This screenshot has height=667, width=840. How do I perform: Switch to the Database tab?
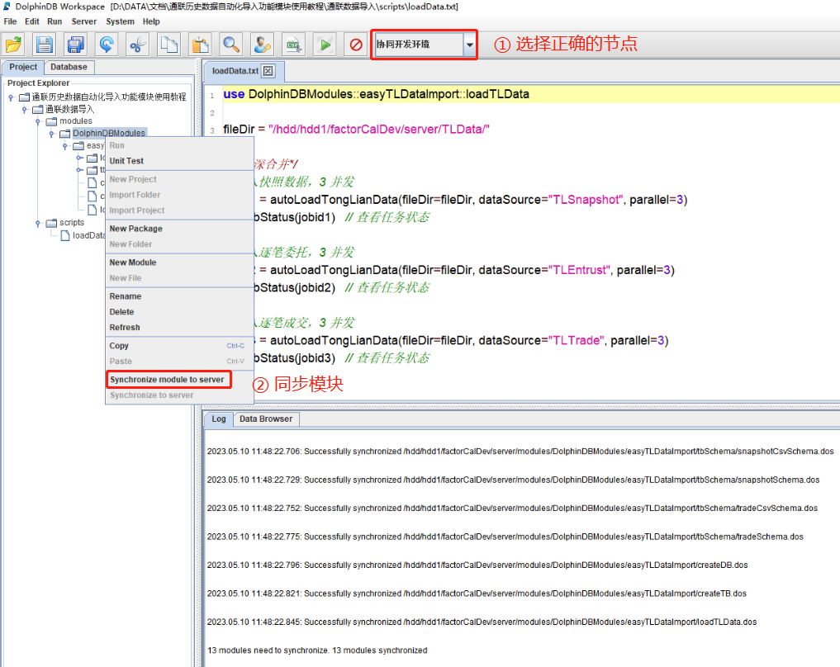click(69, 67)
